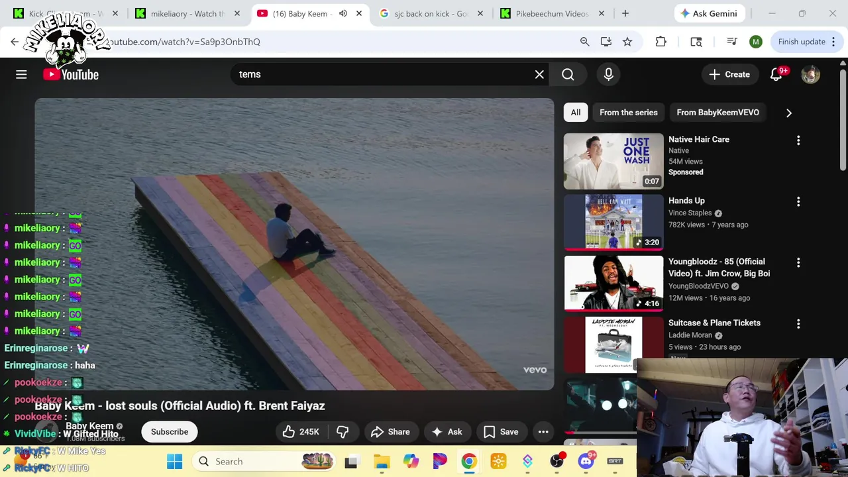This screenshot has width=848, height=477.
Task: Click the YoungBloodzVEVO channel name
Action: point(698,286)
